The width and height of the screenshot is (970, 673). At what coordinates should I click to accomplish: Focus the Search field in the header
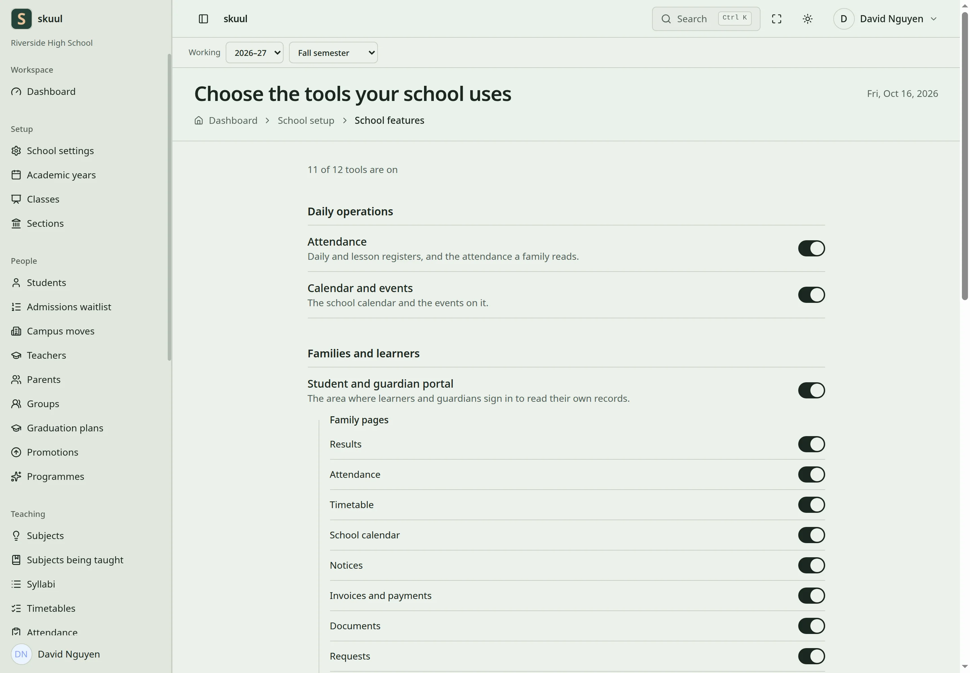706,19
